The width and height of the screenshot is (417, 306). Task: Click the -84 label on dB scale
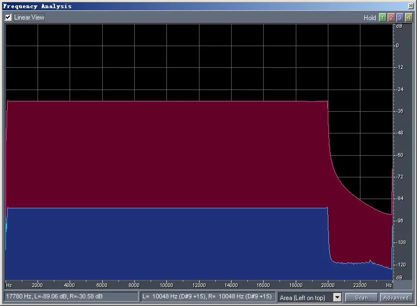point(400,199)
